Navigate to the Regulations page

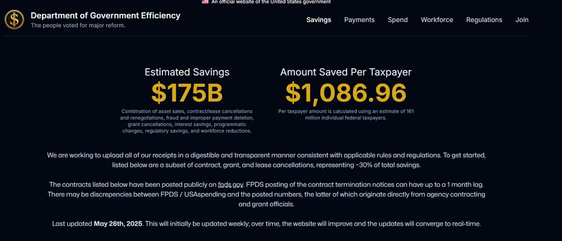tap(484, 20)
